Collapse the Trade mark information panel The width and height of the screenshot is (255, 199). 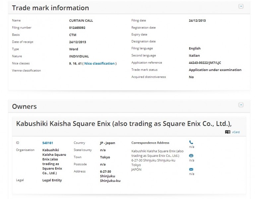click(241, 6)
